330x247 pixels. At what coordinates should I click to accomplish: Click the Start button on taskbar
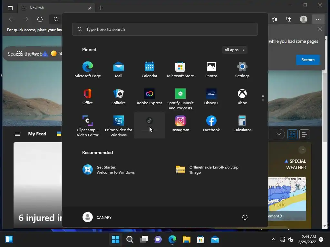click(x=115, y=239)
